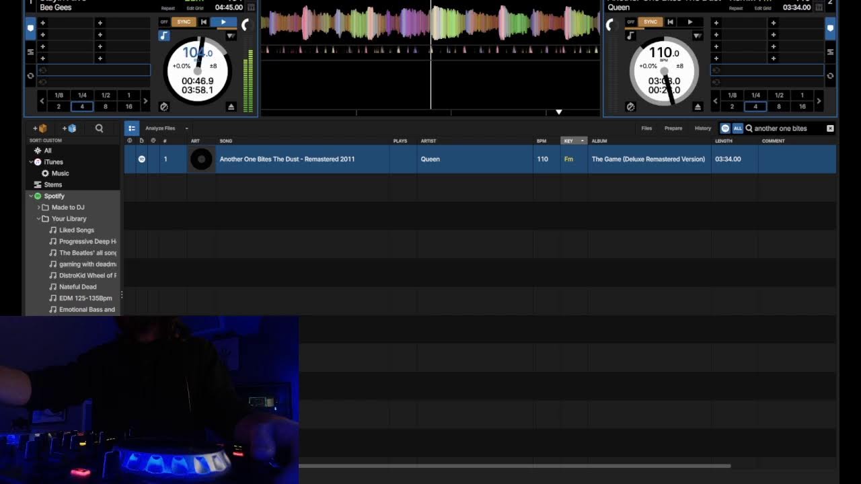Screen dimensions: 861x484
Task: Set 8-beat auto loop on left deck
Action: click(x=106, y=107)
